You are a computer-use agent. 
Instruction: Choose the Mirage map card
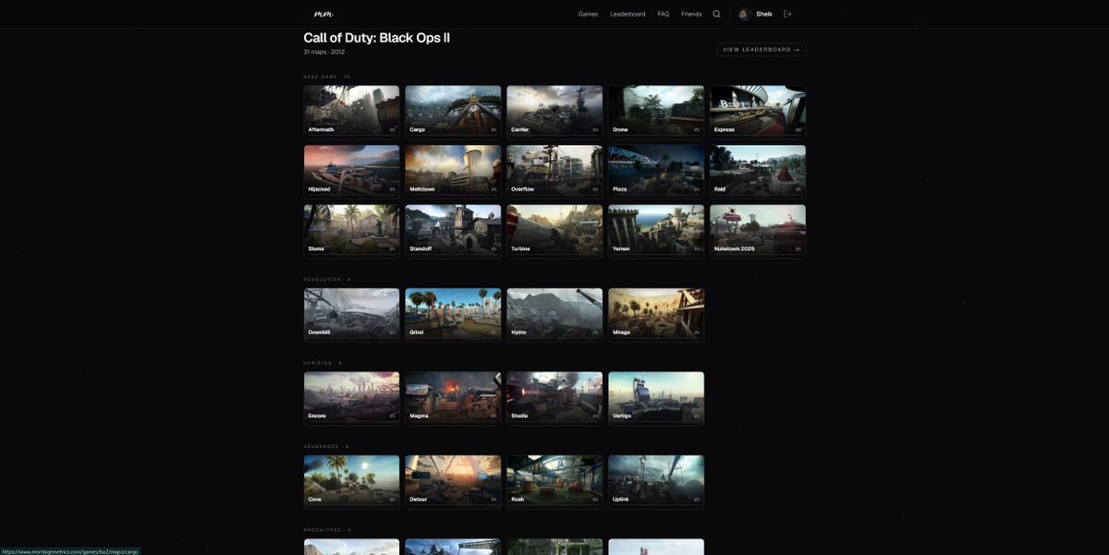pos(656,315)
